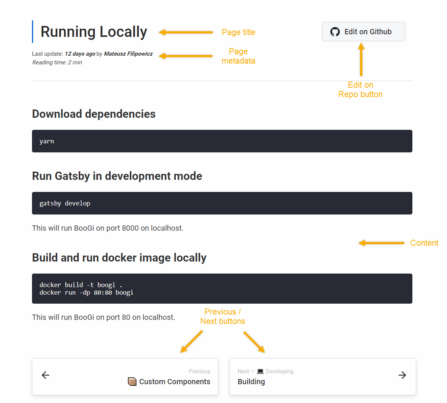Screen dimensions: 447x403
Task: Click the Running Locally page title
Action: [x=94, y=32]
